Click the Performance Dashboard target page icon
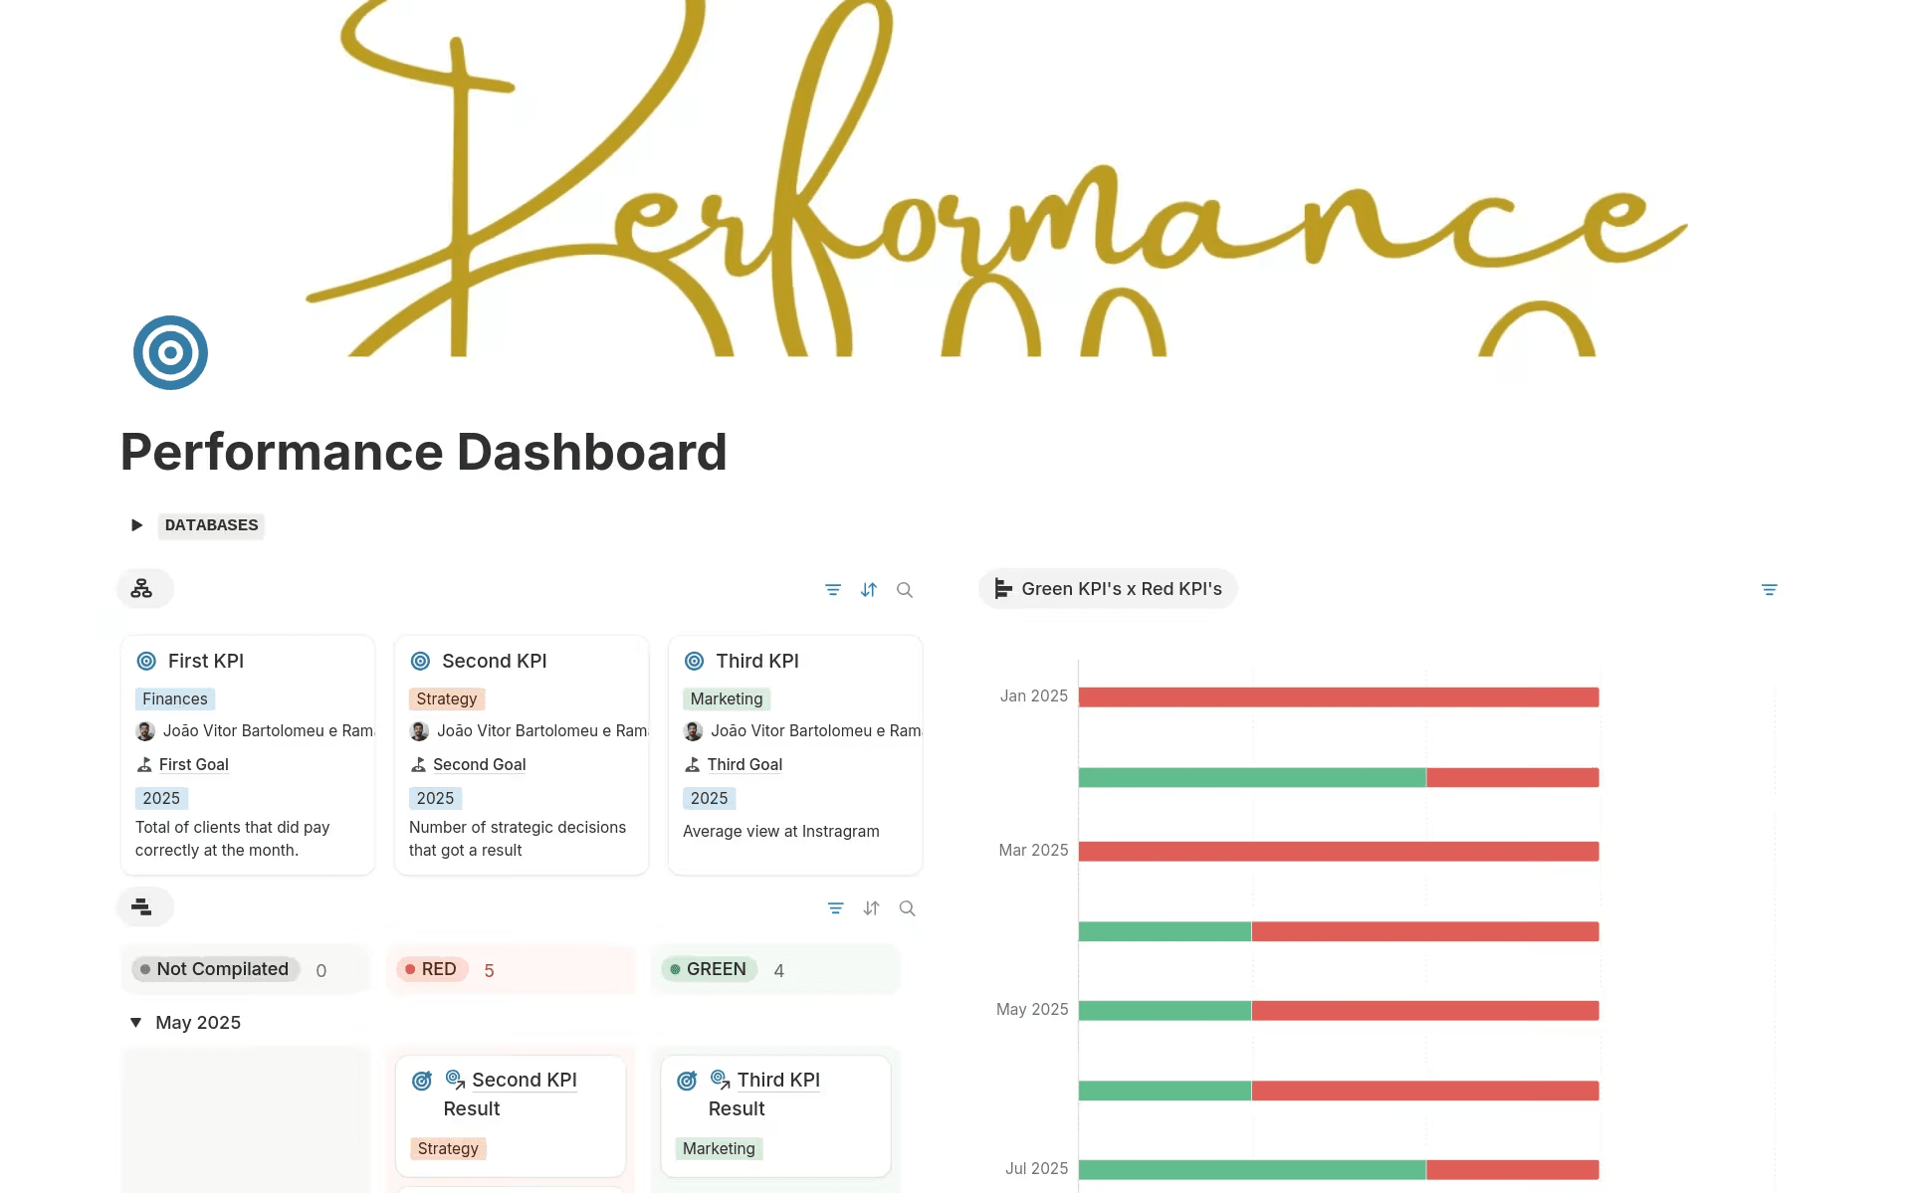 tap(170, 351)
